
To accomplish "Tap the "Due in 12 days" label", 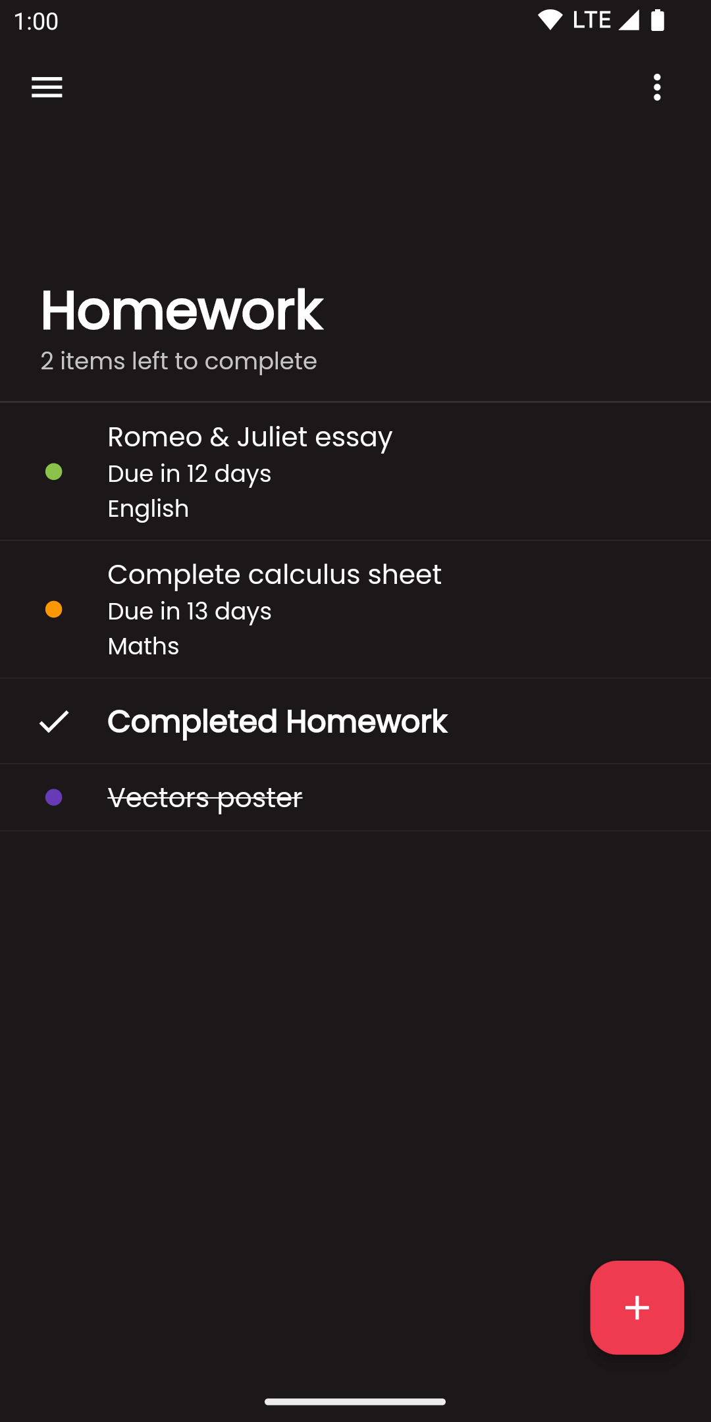I will click(190, 474).
